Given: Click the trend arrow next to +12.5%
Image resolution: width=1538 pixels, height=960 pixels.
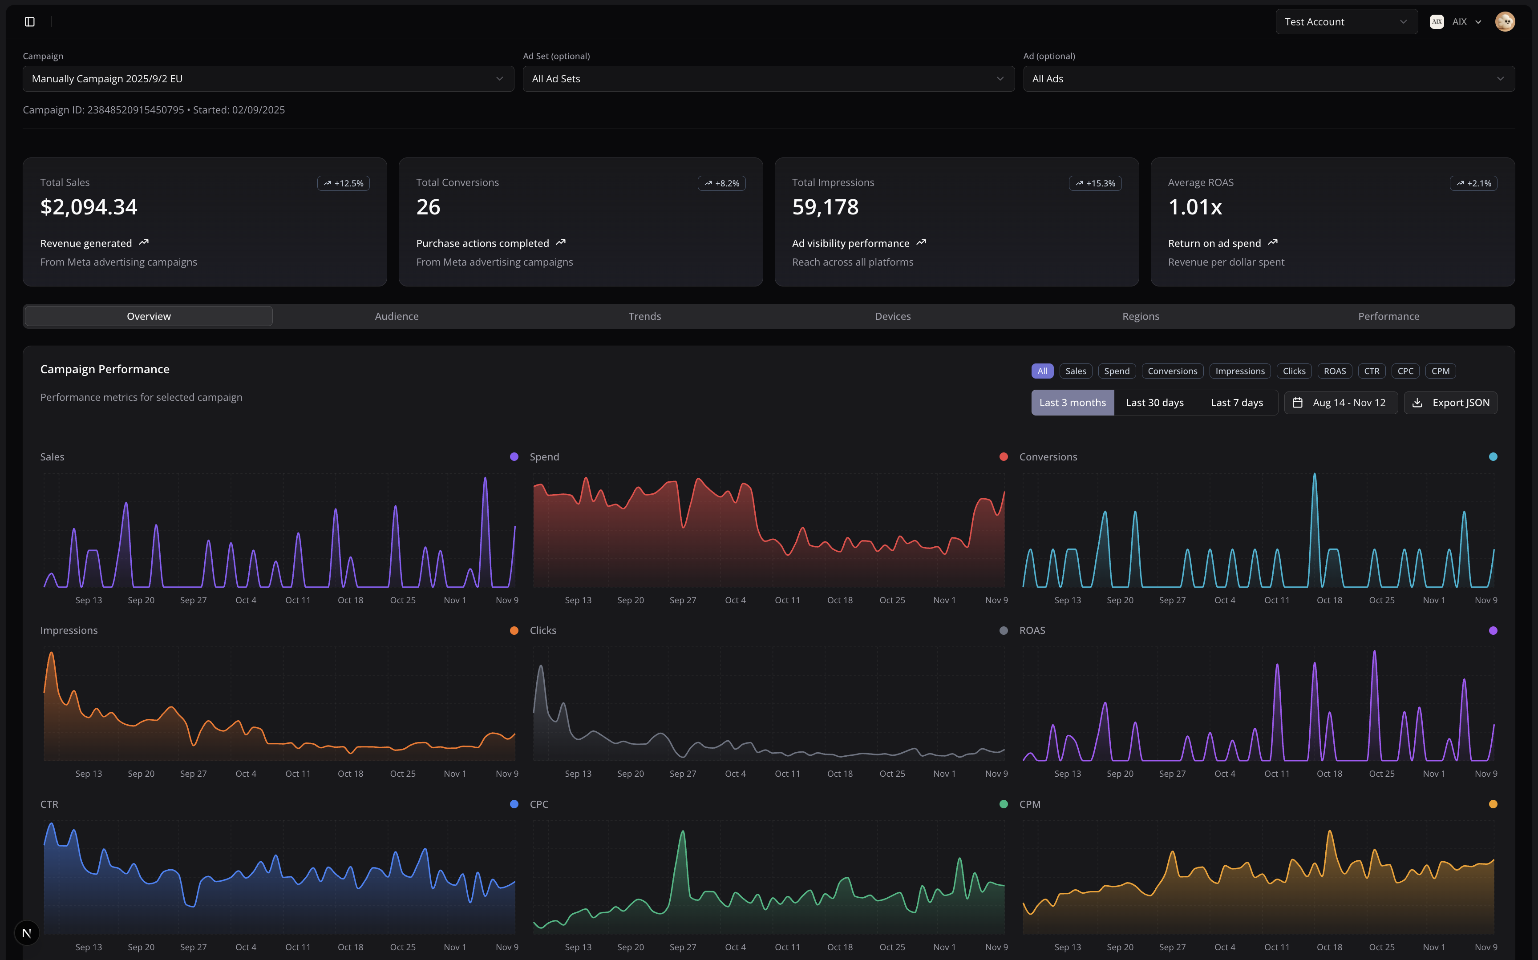Looking at the screenshot, I should click(x=328, y=183).
